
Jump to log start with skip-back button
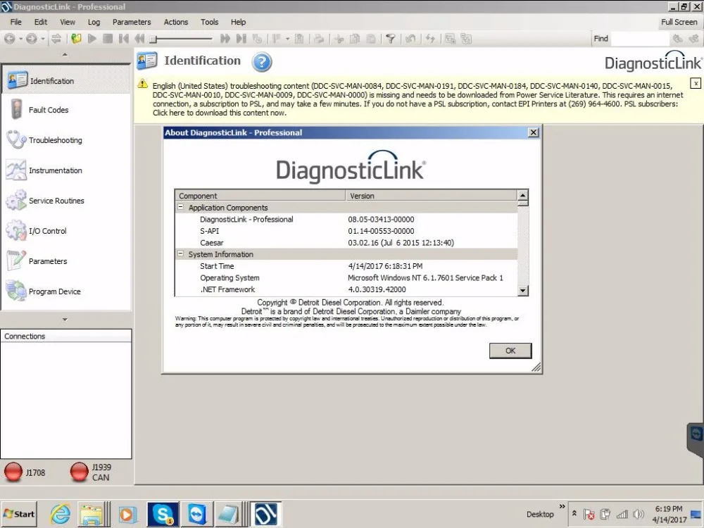click(123, 39)
